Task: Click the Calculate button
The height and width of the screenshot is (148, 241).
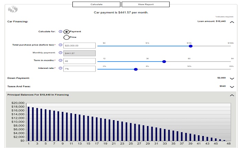Action: point(96,4)
